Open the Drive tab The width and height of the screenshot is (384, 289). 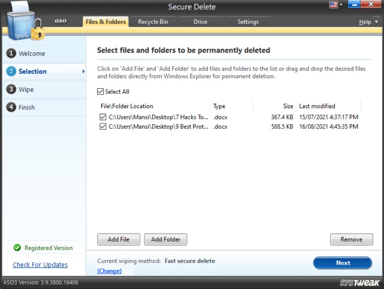(200, 22)
